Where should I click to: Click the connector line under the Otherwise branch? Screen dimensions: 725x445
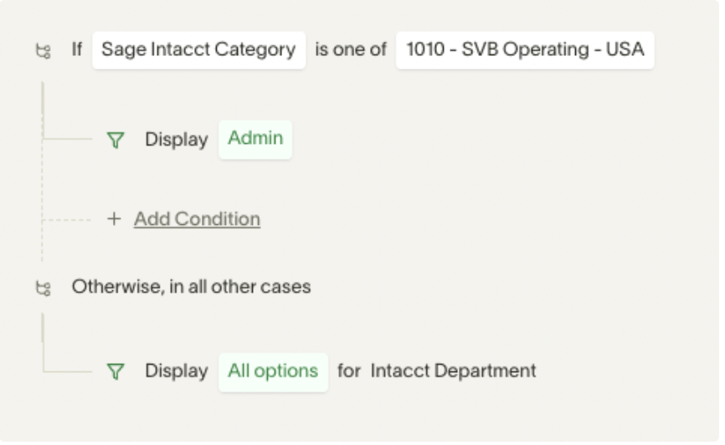67,371
